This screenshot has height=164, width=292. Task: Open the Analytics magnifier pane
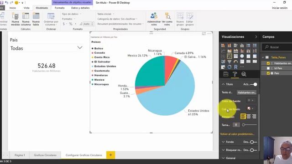[x=244, y=74]
